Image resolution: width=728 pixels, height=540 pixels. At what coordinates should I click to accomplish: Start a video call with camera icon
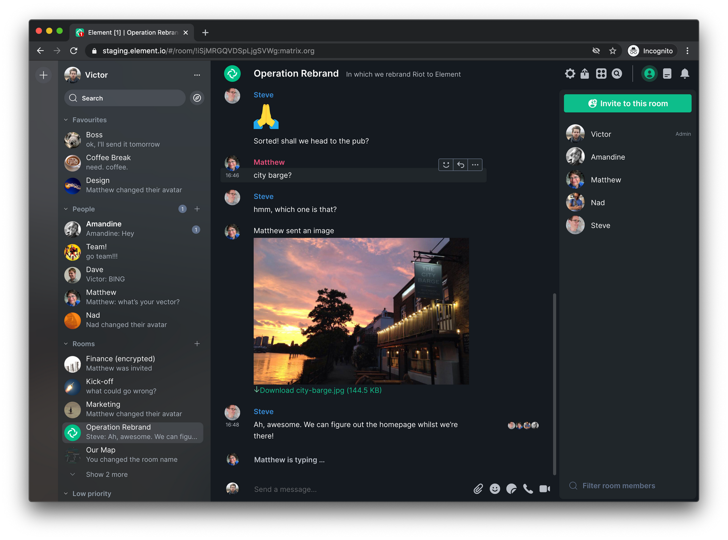544,488
